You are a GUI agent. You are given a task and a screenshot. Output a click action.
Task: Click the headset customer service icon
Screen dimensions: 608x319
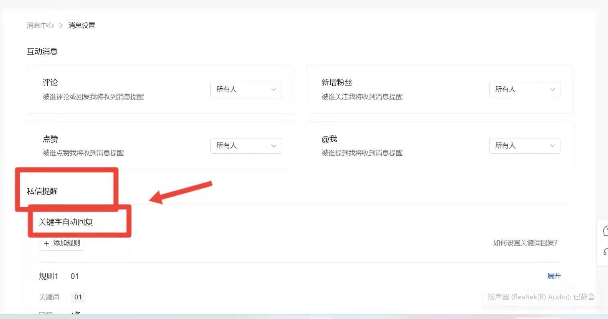click(x=605, y=253)
